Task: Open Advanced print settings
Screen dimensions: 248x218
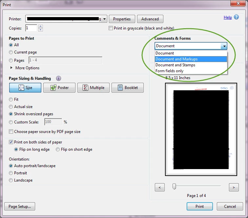Action: click(x=150, y=19)
